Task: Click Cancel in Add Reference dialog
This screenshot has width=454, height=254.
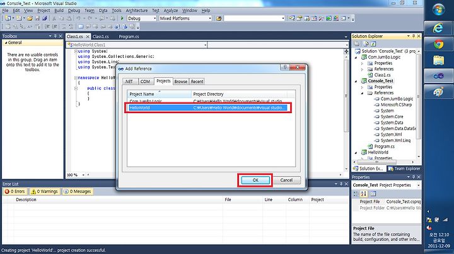Action: pyautogui.click(x=286, y=180)
